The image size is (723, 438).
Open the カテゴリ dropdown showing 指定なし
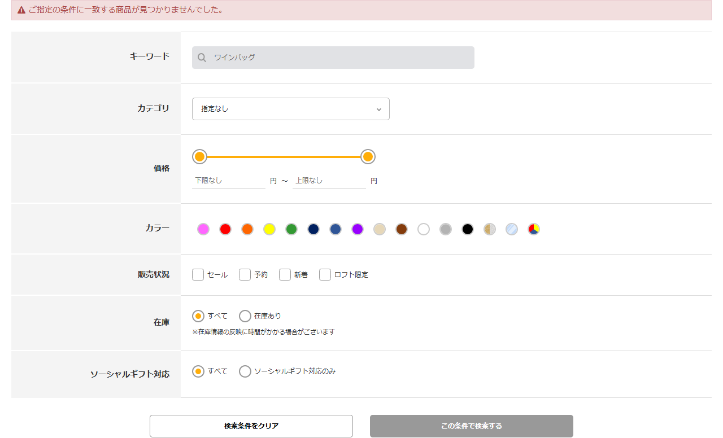point(291,109)
